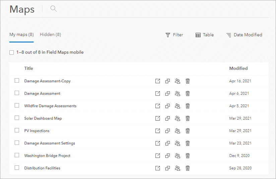Click the share group icon for Damage Assessment
The height and width of the screenshot is (179, 276).
coord(178,94)
